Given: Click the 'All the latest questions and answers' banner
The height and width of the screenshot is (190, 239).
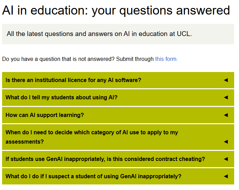Looking at the screenshot, I should point(99,34).
